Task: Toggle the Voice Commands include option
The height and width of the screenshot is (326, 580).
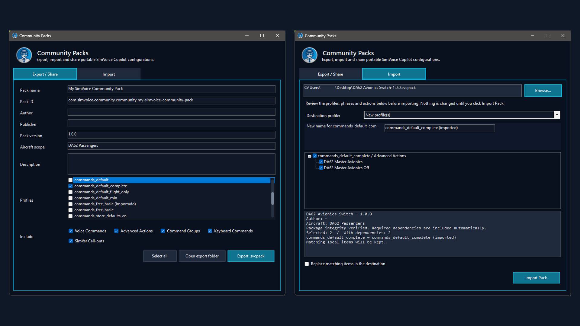Action: [x=71, y=231]
